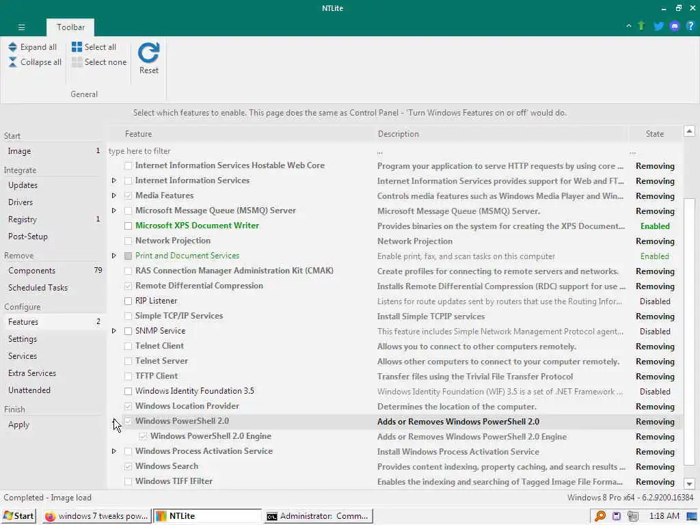Select Windows PowerShell 2.0 Engine row
Viewport: 700px width, 525px height.
[395, 437]
